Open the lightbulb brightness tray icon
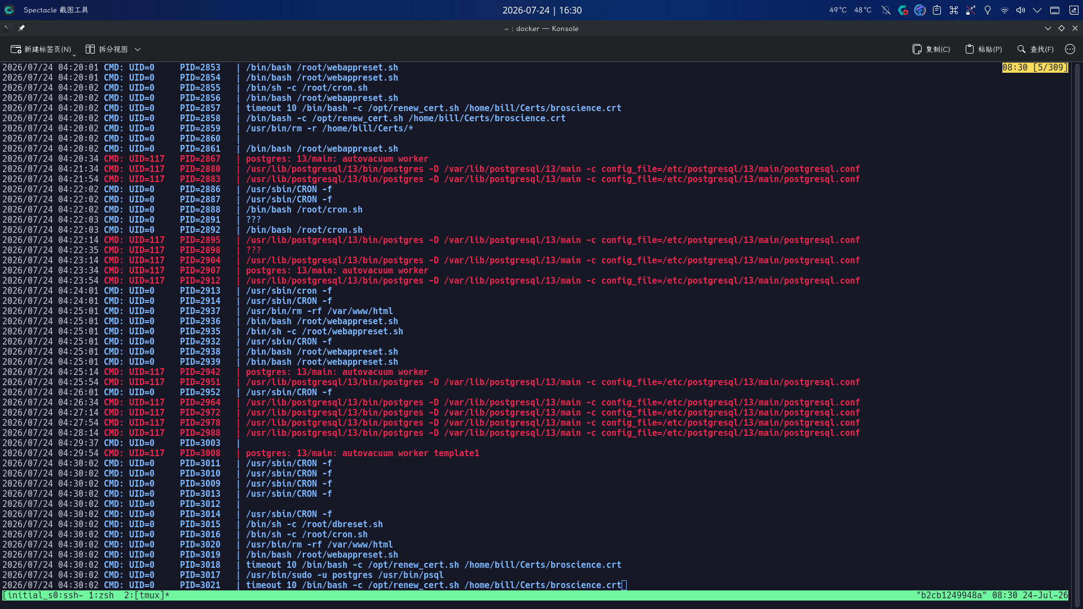 point(988,10)
